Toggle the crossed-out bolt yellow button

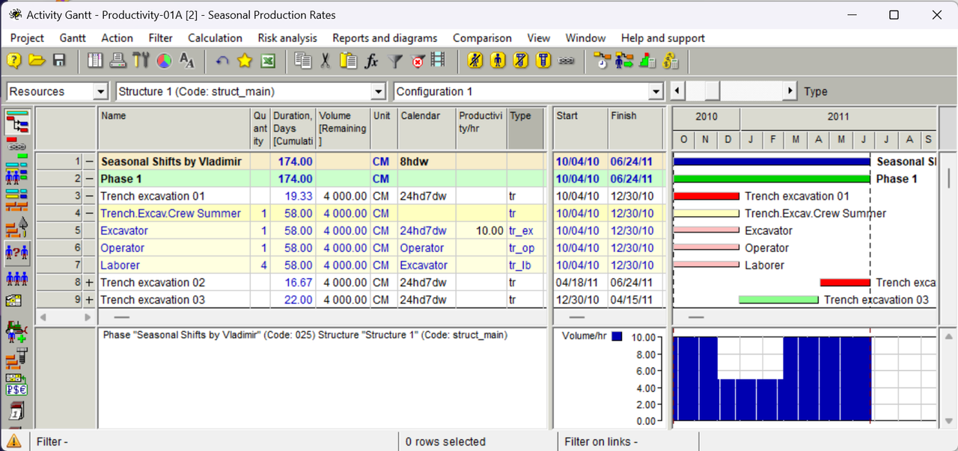click(521, 61)
